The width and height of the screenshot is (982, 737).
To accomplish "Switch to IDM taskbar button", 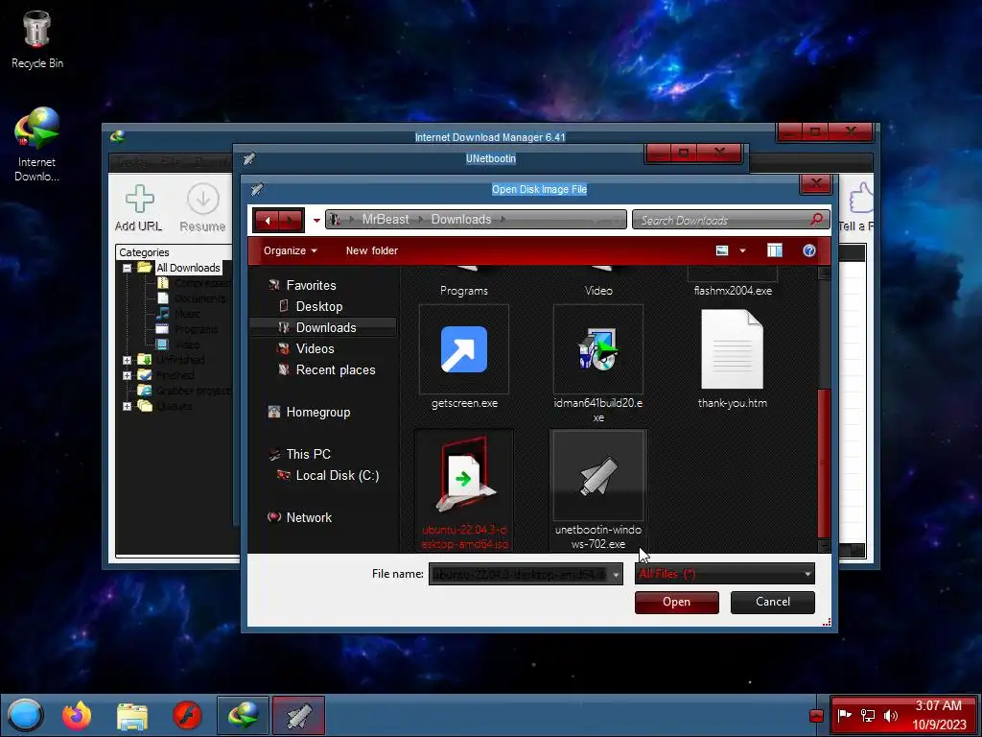I will point(243,715).
